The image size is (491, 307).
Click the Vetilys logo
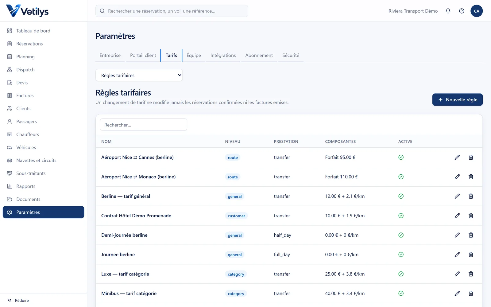point(27,11)
